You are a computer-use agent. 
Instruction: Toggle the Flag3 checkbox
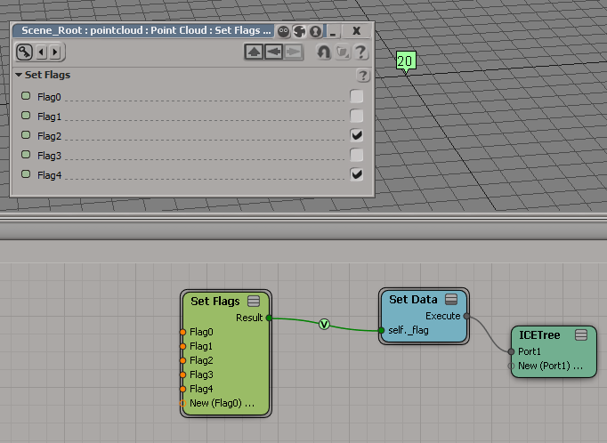coord(357,155)
